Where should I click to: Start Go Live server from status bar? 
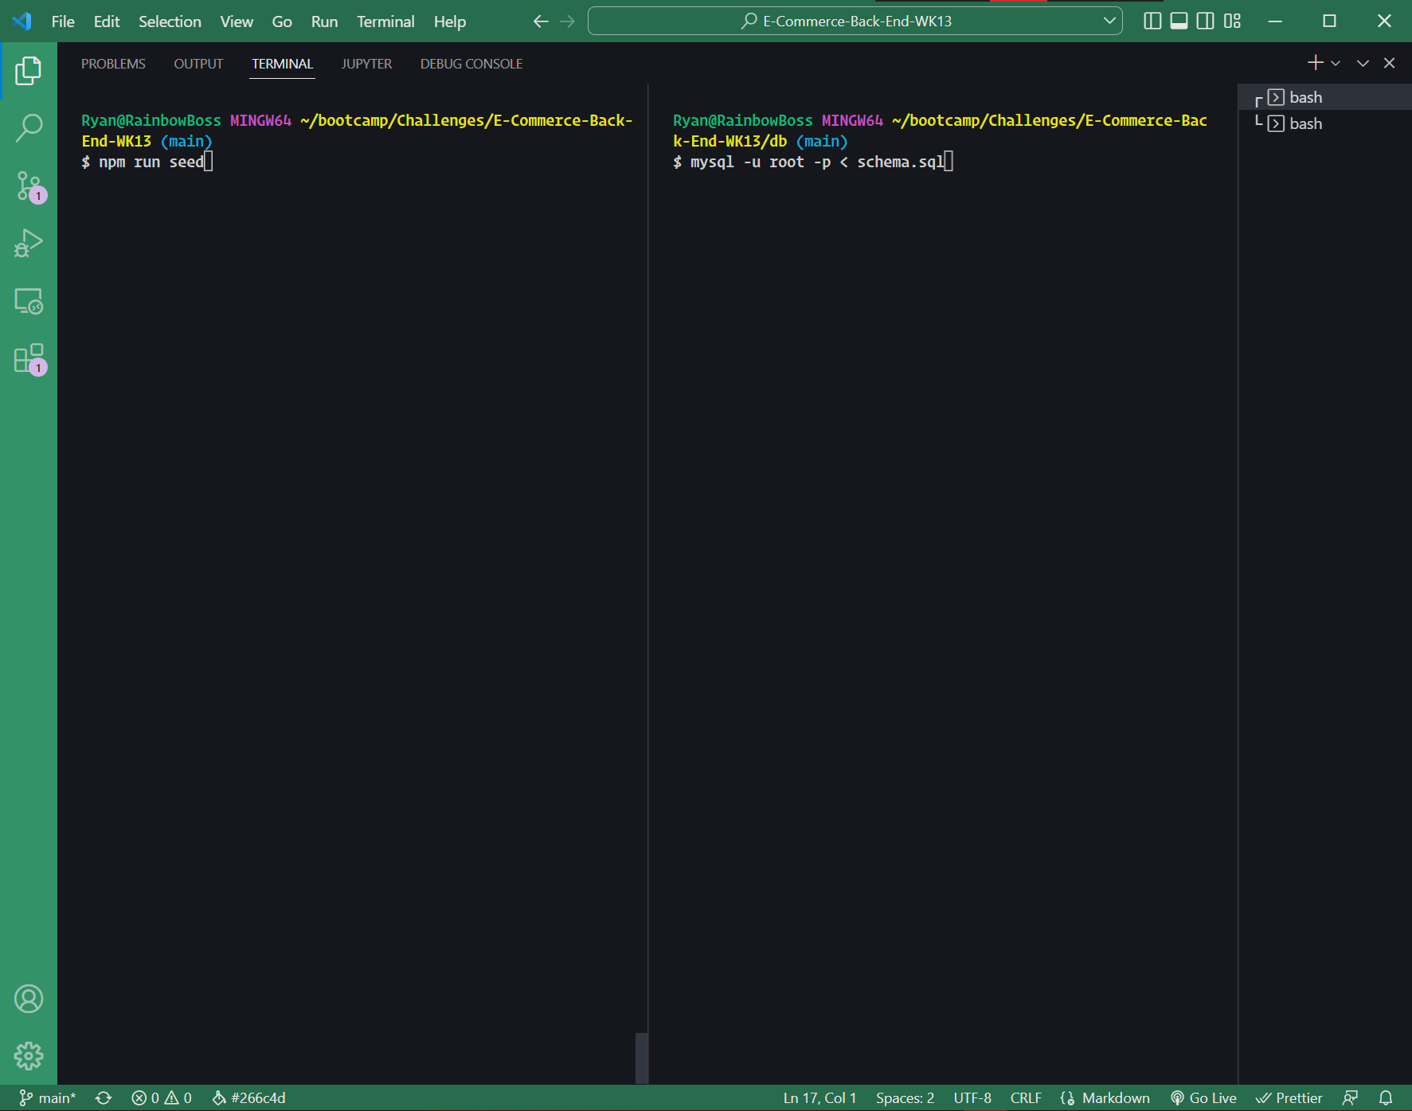click(1203, 1097)
